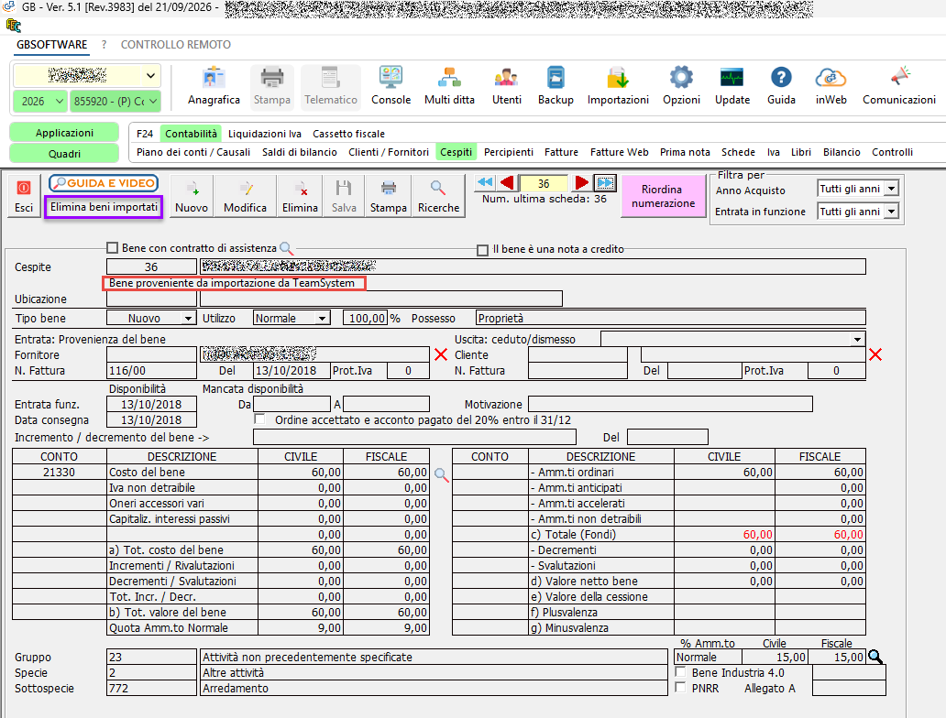Image resolution: width=946 pixels, height=718 pixels.
Task: Edit the asset with Modifica
Action: (x=245, y=197)
